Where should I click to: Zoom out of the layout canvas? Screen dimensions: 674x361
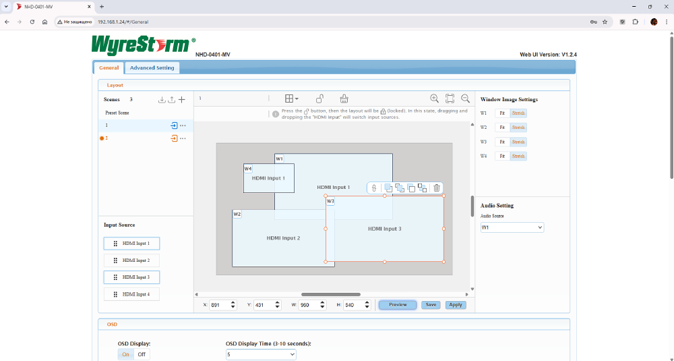pos(465,99)
